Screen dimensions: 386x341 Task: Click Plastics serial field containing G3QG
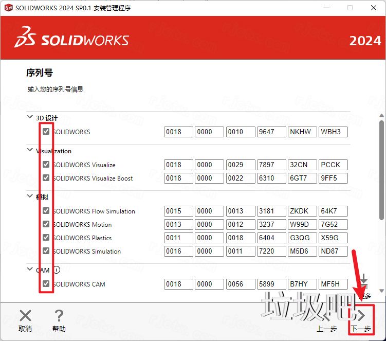(x=302, y=238)
